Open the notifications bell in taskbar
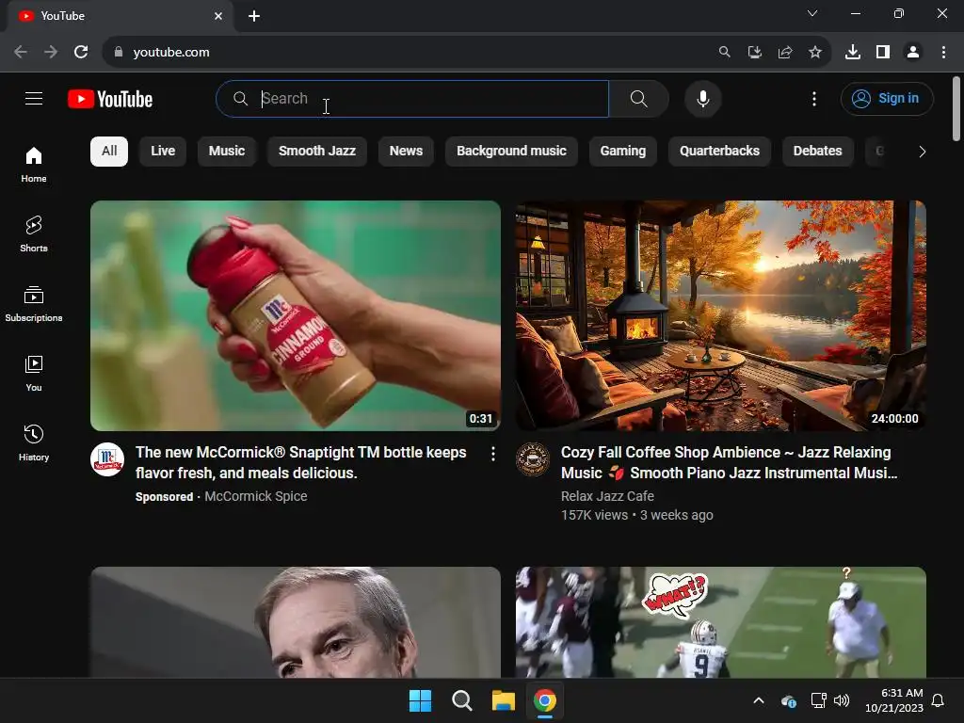964x723 pixels. tap(939, 700)
